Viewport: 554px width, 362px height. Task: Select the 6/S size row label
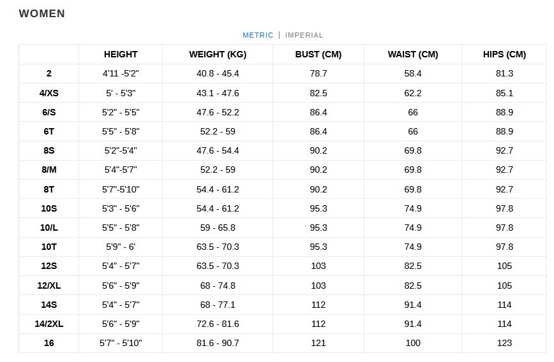pyautogui.click(x=49, y=112)
